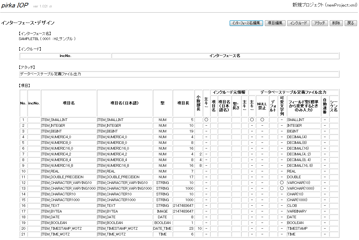The image size is (359, 240).
Task: Click the アタッチ button
Action: click(319, 23)
